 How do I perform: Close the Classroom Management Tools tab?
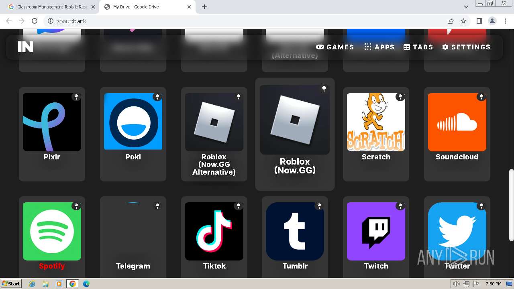point(93,7)
